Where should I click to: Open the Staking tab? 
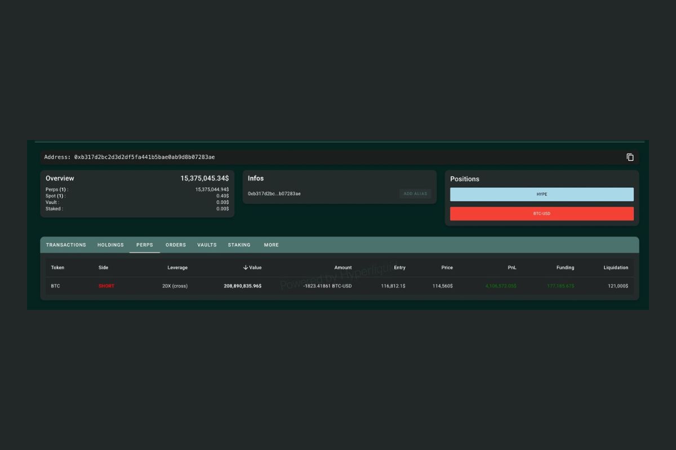point(239,245)
